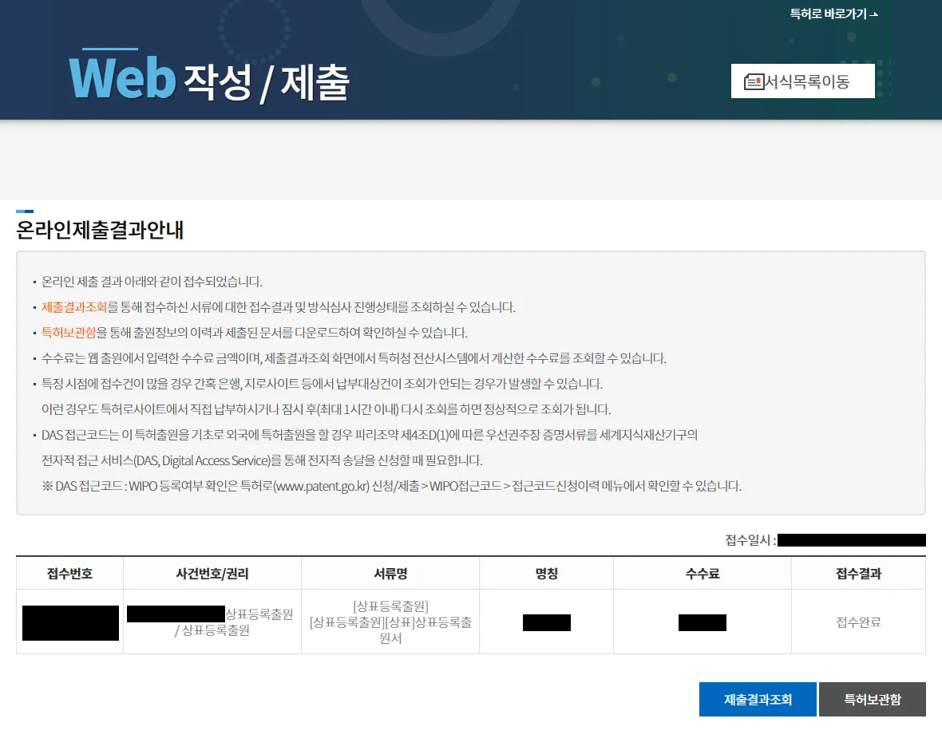Follow the orange 특허보관함 link in notice
942x750 pixels.
69,333
